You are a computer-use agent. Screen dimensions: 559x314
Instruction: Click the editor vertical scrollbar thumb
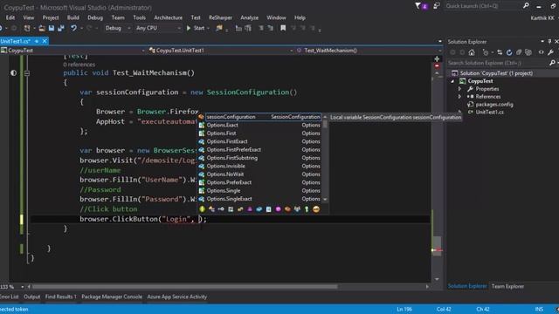(437, 246)
